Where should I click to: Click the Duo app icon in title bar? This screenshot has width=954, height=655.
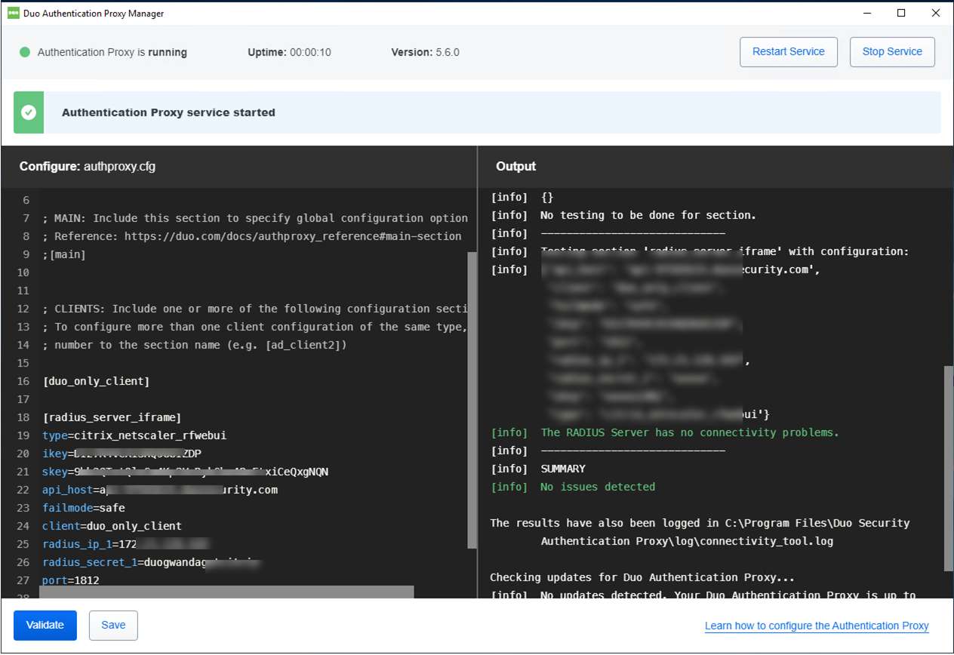point(13,13)
